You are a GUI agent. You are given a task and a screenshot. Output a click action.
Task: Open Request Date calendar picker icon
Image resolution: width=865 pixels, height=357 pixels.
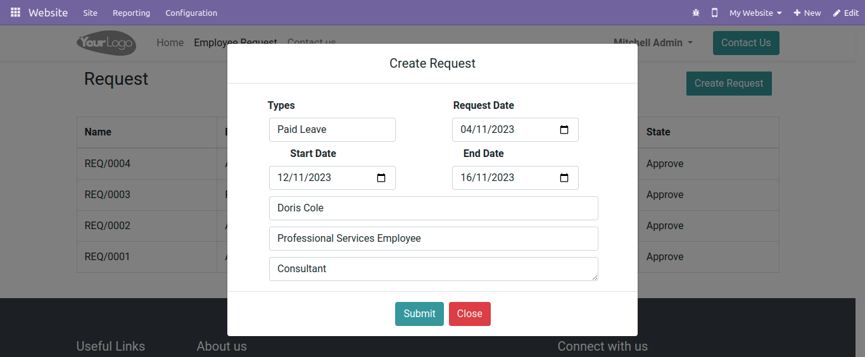pyautogui.click(x=564, y=130)
